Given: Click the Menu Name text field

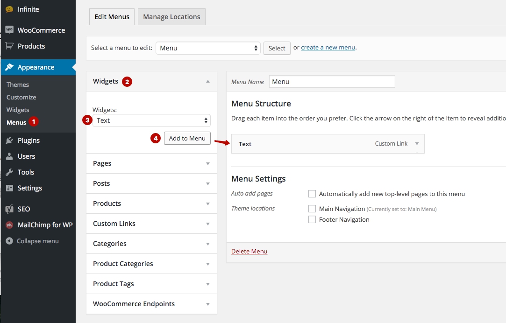Looking at the screenshot, I should [332, 82].
